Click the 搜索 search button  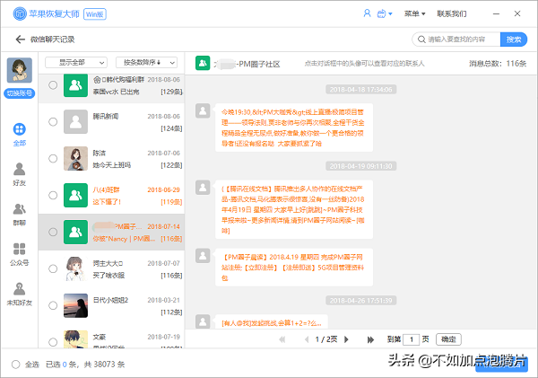pyautogui.click(x=514, y=40)
